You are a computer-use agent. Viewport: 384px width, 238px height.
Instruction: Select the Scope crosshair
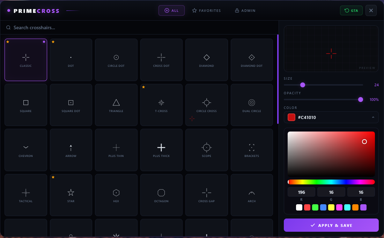pos(206,150)
